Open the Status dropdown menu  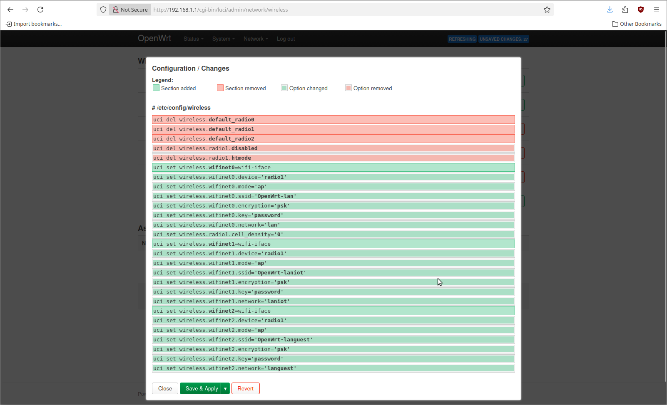click(193, 39)
